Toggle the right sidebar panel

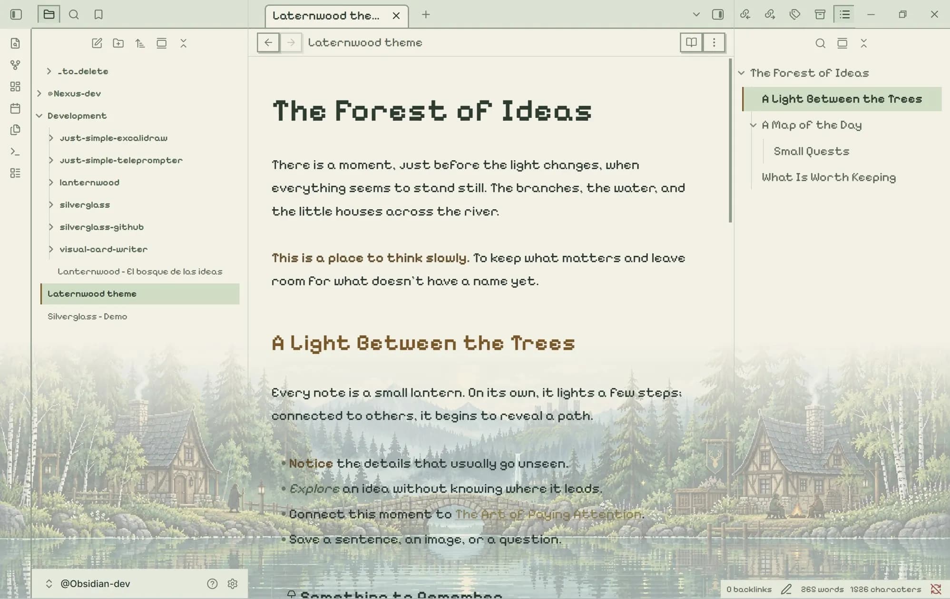[x=718, y=15]
